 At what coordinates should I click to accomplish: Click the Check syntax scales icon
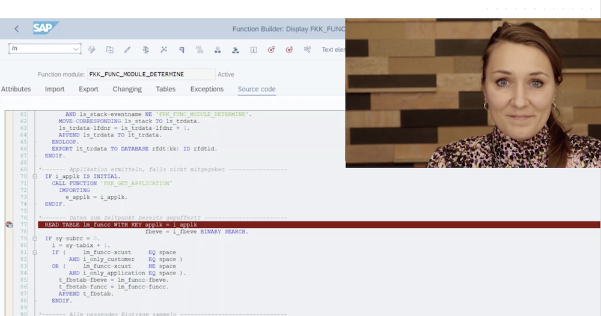(x=145, y=50)
